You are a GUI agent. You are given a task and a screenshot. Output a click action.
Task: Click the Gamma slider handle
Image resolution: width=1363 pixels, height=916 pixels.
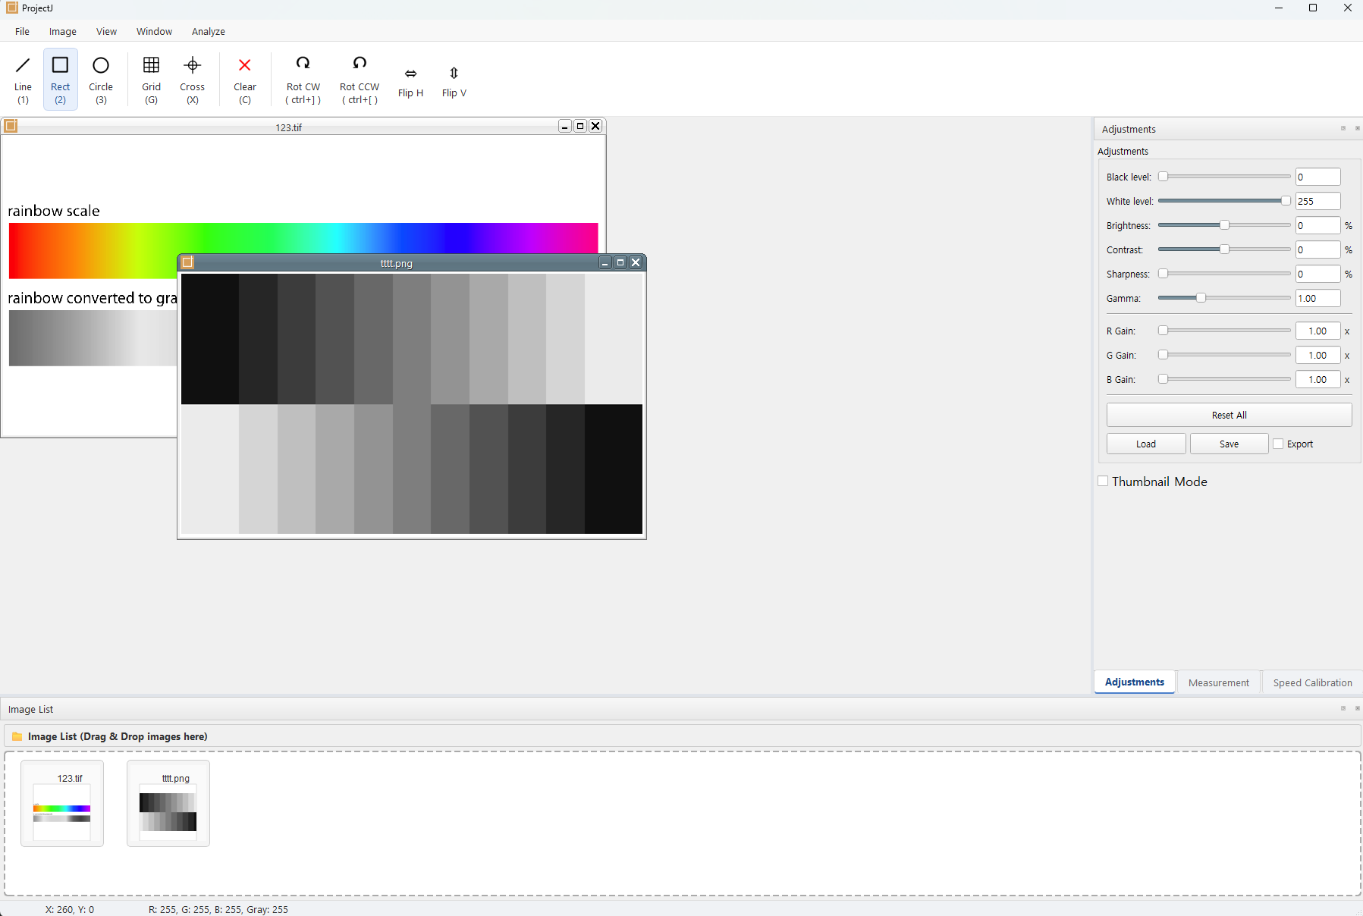[1201, 298]
